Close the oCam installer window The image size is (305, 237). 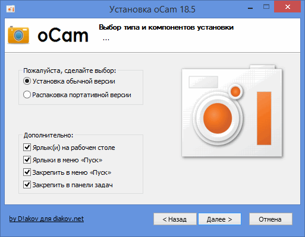point(288,7)
